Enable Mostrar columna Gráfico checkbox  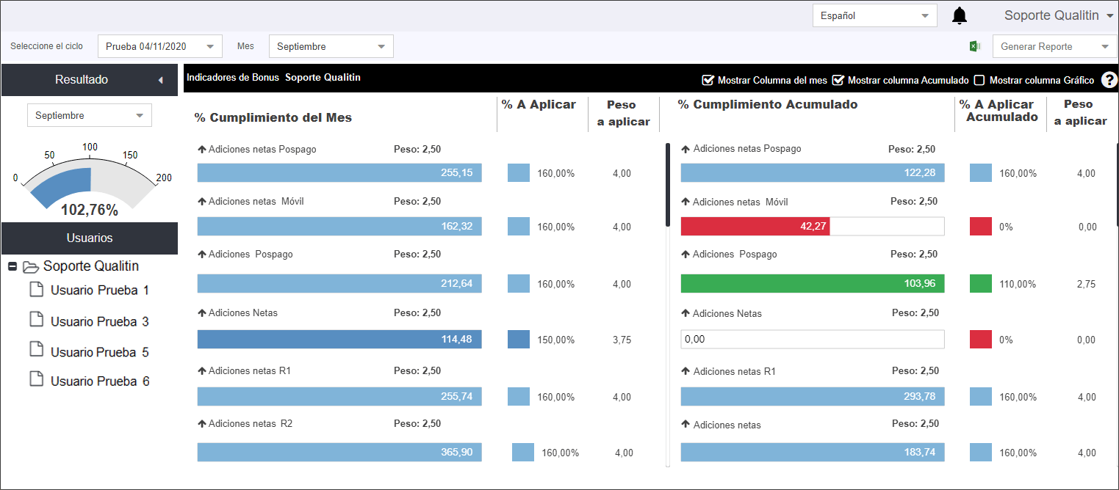click(x=979, y=80)
